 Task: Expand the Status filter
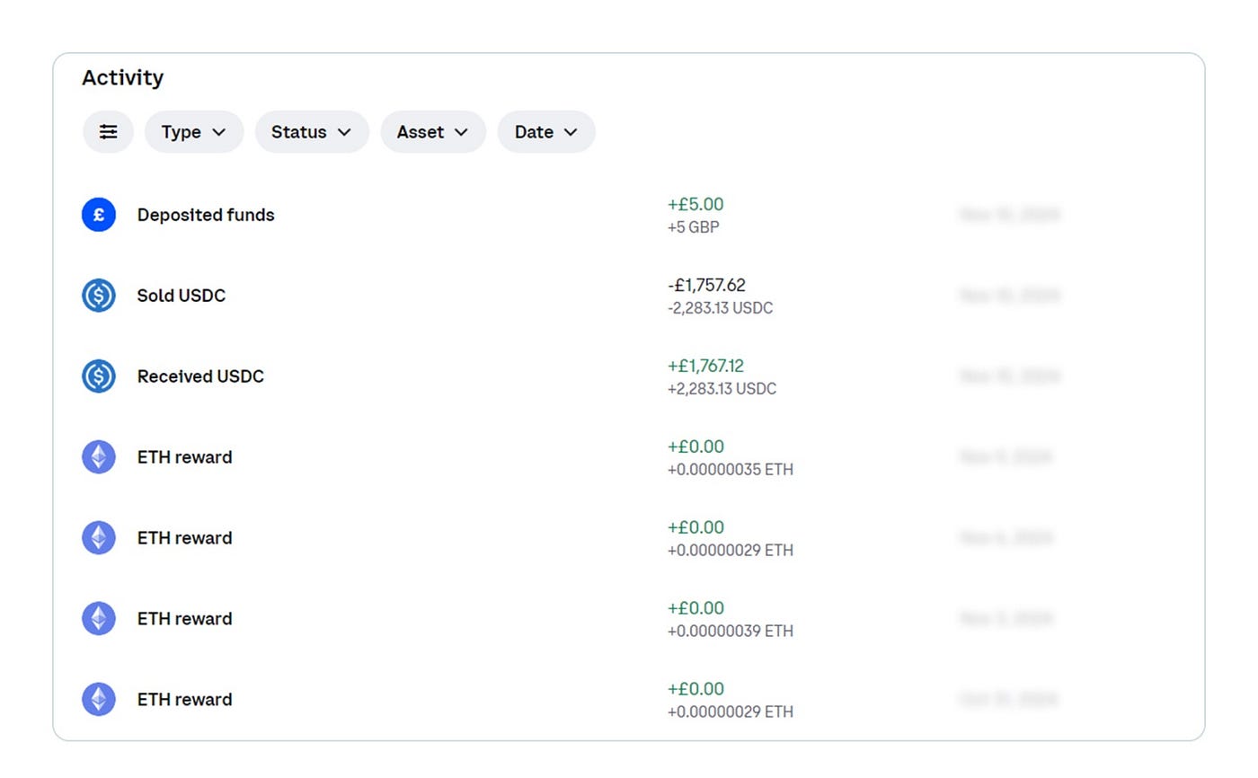coord(312,131)
